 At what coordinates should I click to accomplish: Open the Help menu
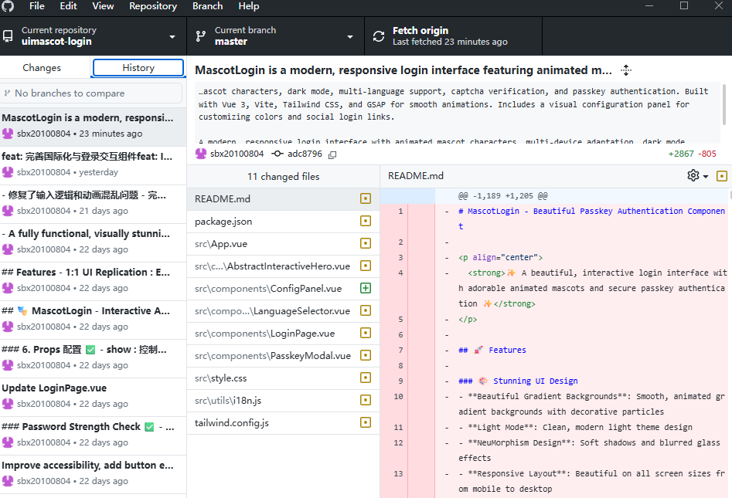[x=248, y=6]
